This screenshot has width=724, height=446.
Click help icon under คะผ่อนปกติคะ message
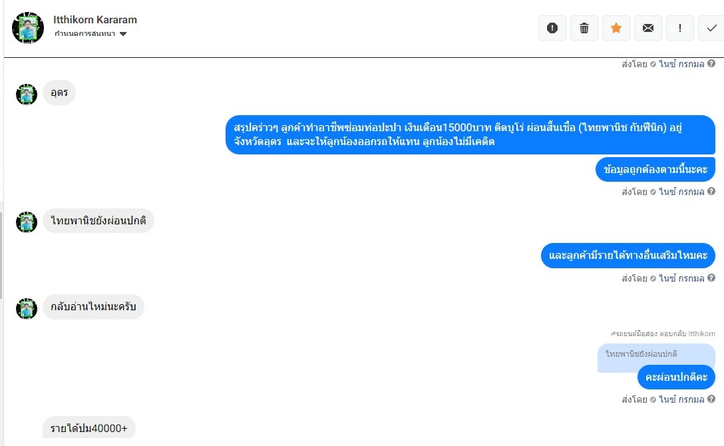(x=711, y=399)
